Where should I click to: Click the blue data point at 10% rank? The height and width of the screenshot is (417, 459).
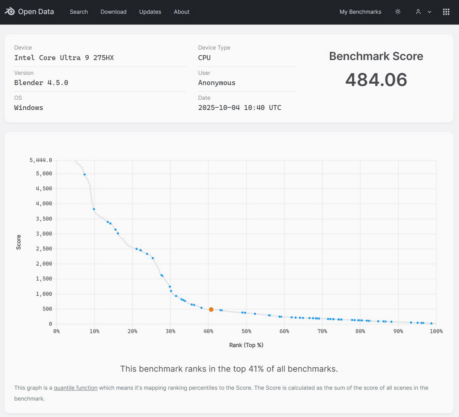pos(94,209)
